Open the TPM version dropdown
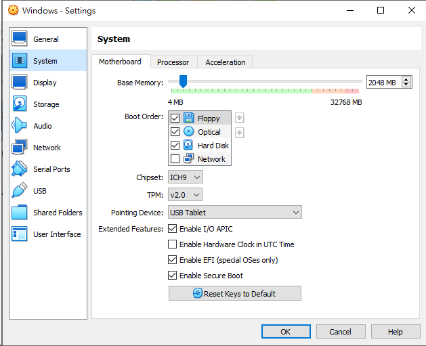 pyautogui.click(x=186, y=195)
